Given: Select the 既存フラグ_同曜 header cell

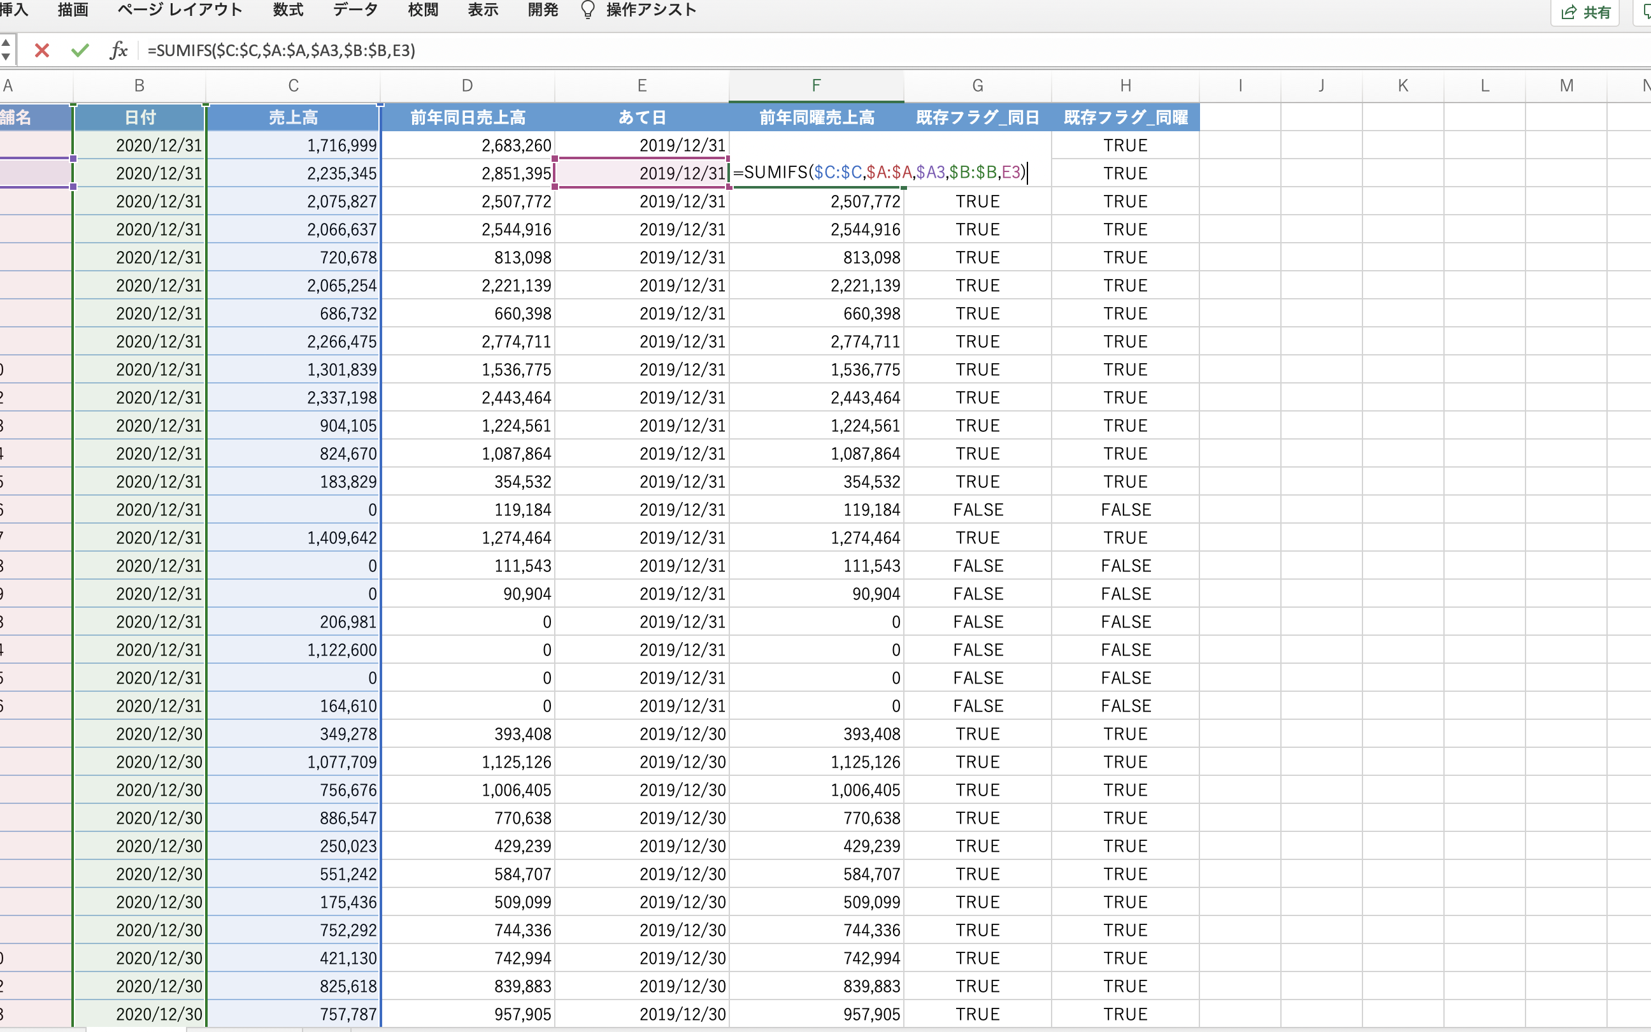Looking at the screenshot, I should pyautogui.click(x=1124, y=117).
